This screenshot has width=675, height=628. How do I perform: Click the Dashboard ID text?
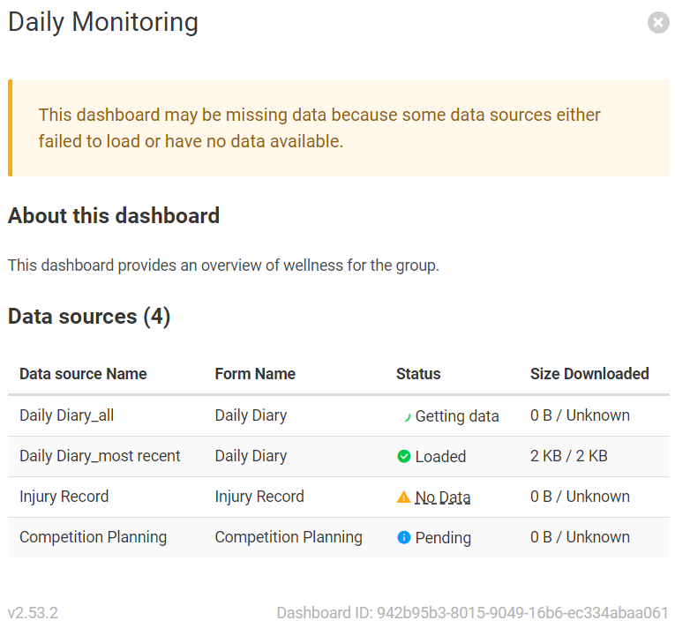point(472,612)
